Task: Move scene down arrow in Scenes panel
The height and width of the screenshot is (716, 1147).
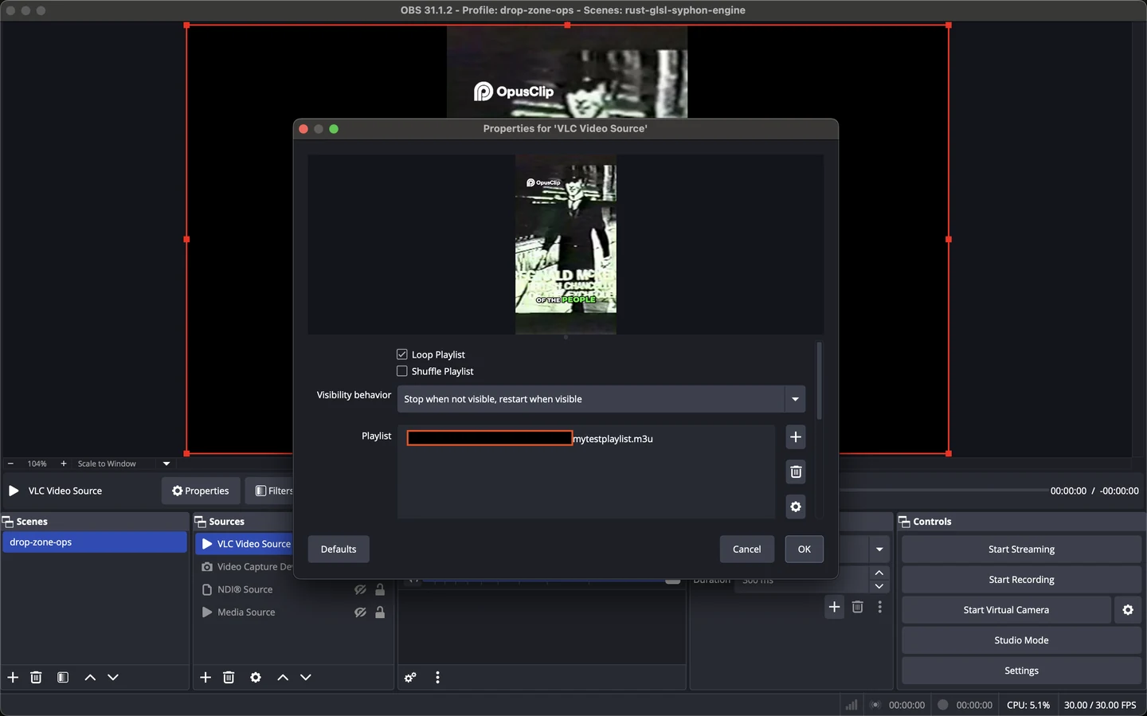Action: coord(113,678)
